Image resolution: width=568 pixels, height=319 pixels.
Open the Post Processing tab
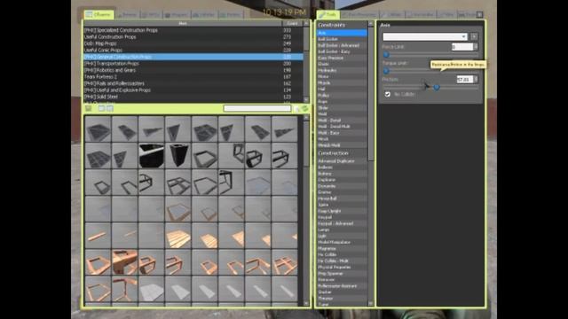(359, 15)
